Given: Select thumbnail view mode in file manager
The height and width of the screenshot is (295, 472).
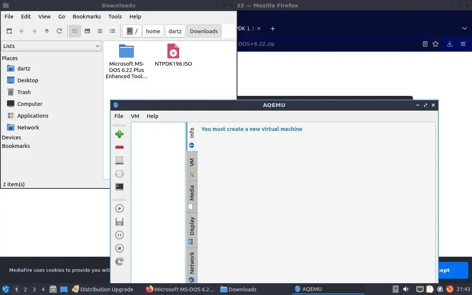Looking at the screenshot, I should click(x=87, y=31).
